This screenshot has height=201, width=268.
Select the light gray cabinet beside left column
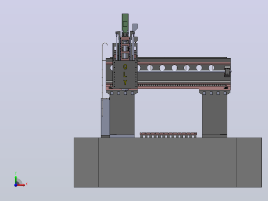point(105,117)
